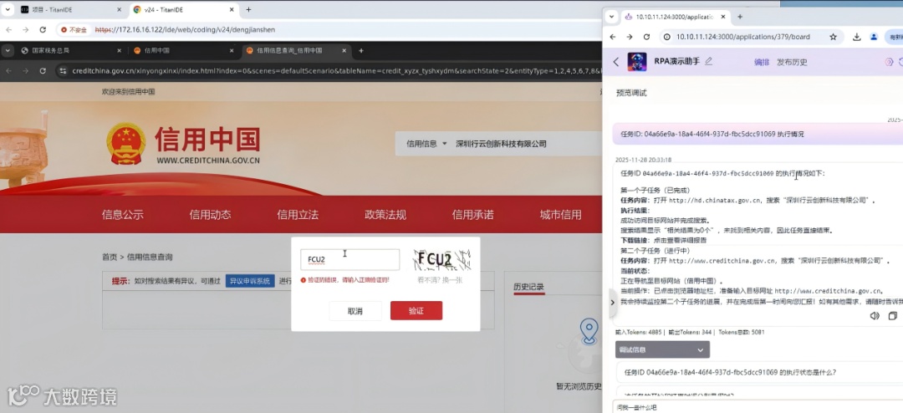Screen dimensions: 903x413
Task: Reload the RPA application page
Action: click(x=646, y=37)
